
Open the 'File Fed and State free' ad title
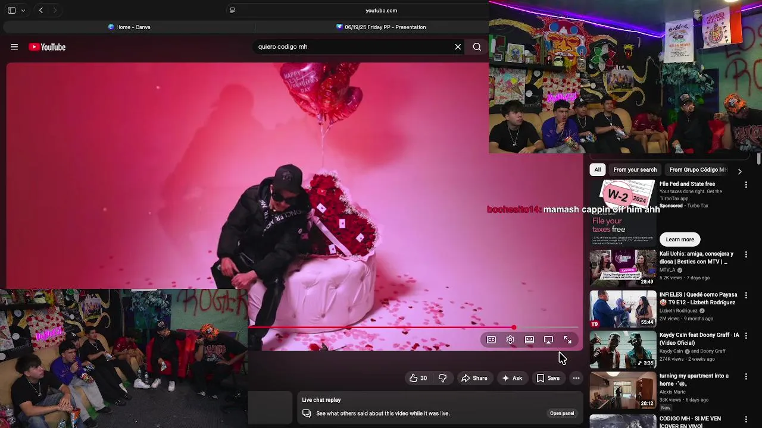click(x=687, y=184)
